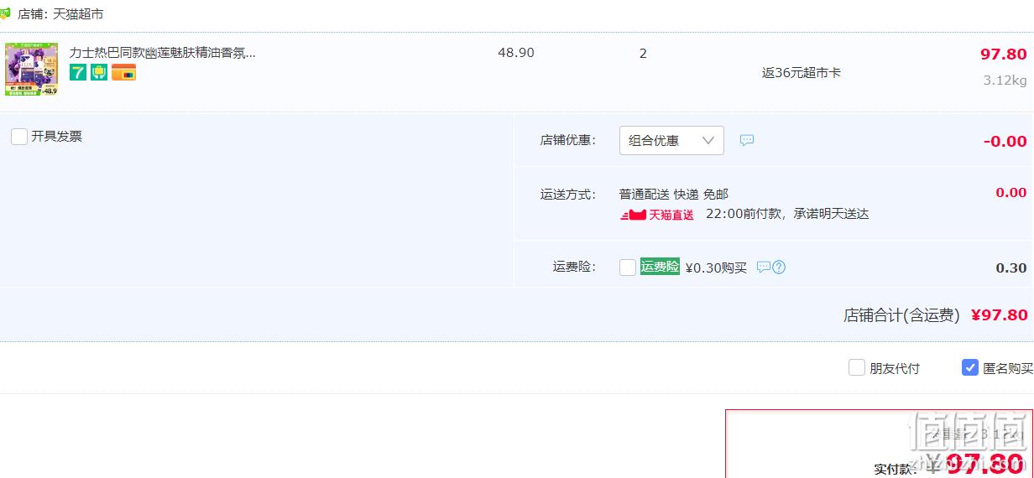
Task: Click the chat bubble icon next to ¥0.30购买
Action: point(763,268)
